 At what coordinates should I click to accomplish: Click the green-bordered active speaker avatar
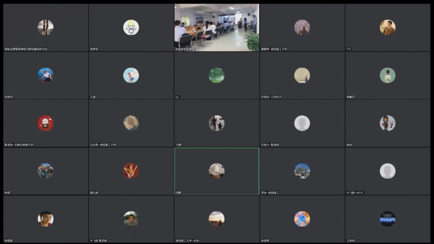pos(217,171)
